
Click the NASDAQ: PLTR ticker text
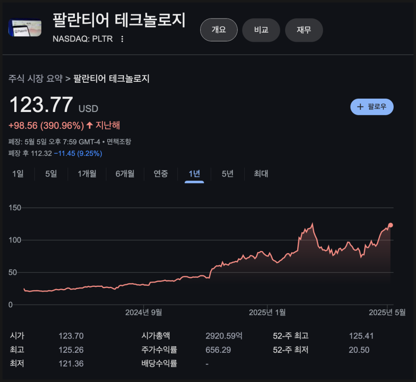pyautogui.click(x=83, y=39)
